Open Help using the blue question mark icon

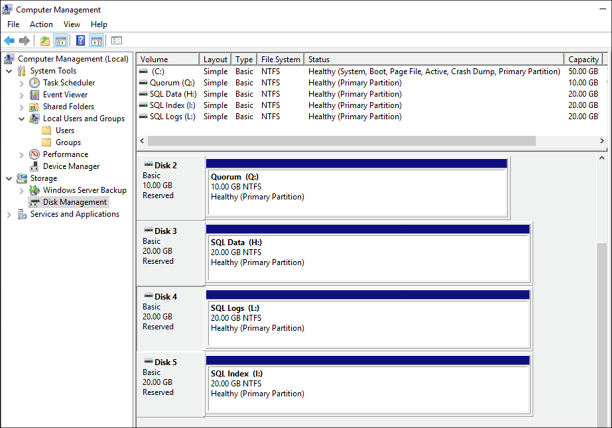point(80,40)
